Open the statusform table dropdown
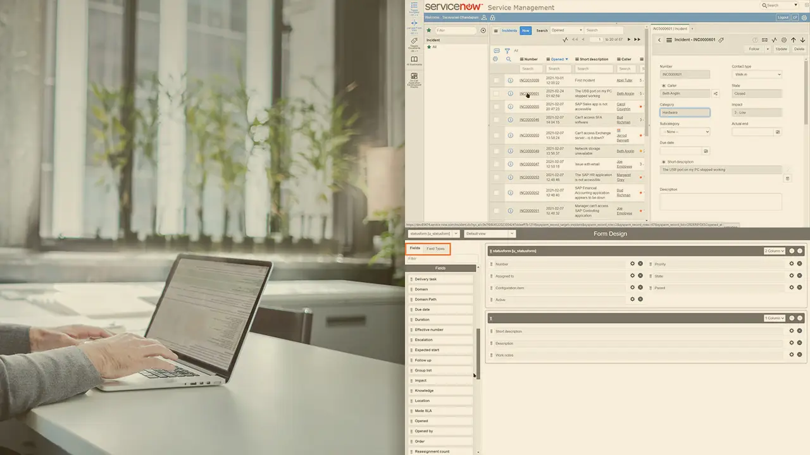The height and width of the screenshot is (455, 810). (x=433, y=234)
